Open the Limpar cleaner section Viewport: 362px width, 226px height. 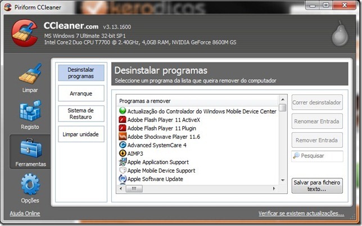coord(30,78)
